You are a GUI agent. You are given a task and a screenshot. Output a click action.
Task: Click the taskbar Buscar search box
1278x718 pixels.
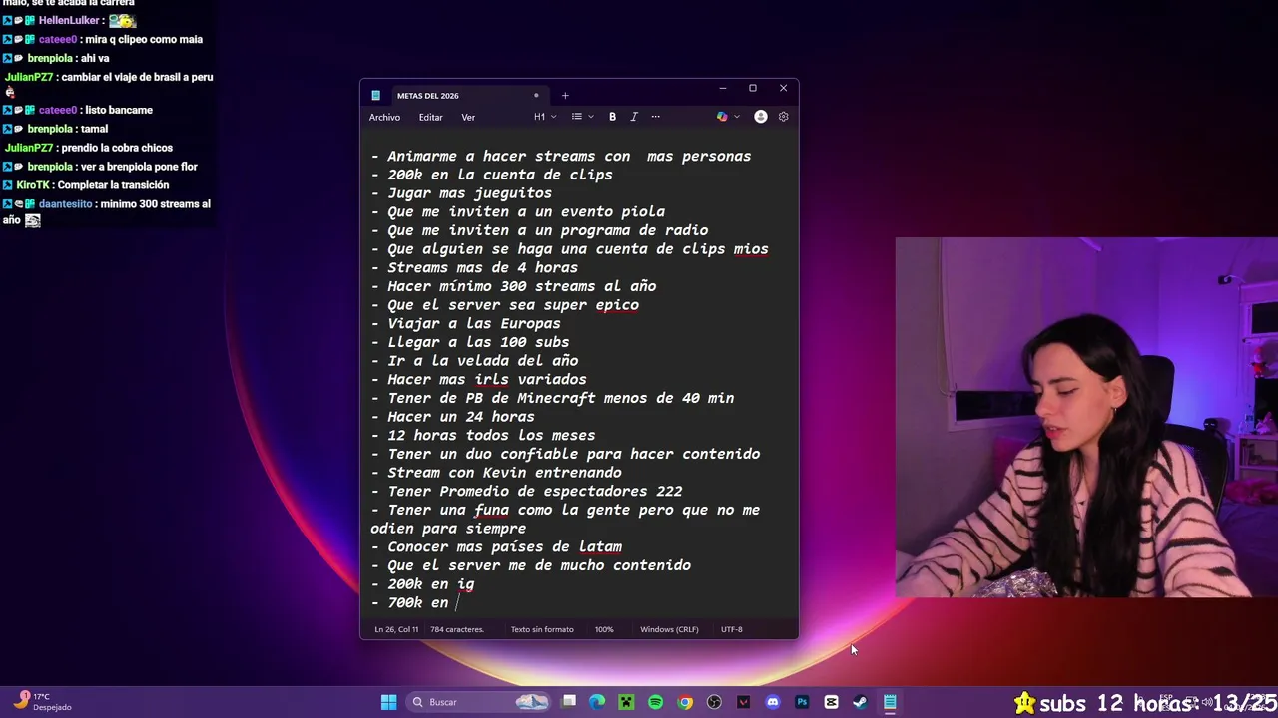pyautogui.click(x=480, y=702)
